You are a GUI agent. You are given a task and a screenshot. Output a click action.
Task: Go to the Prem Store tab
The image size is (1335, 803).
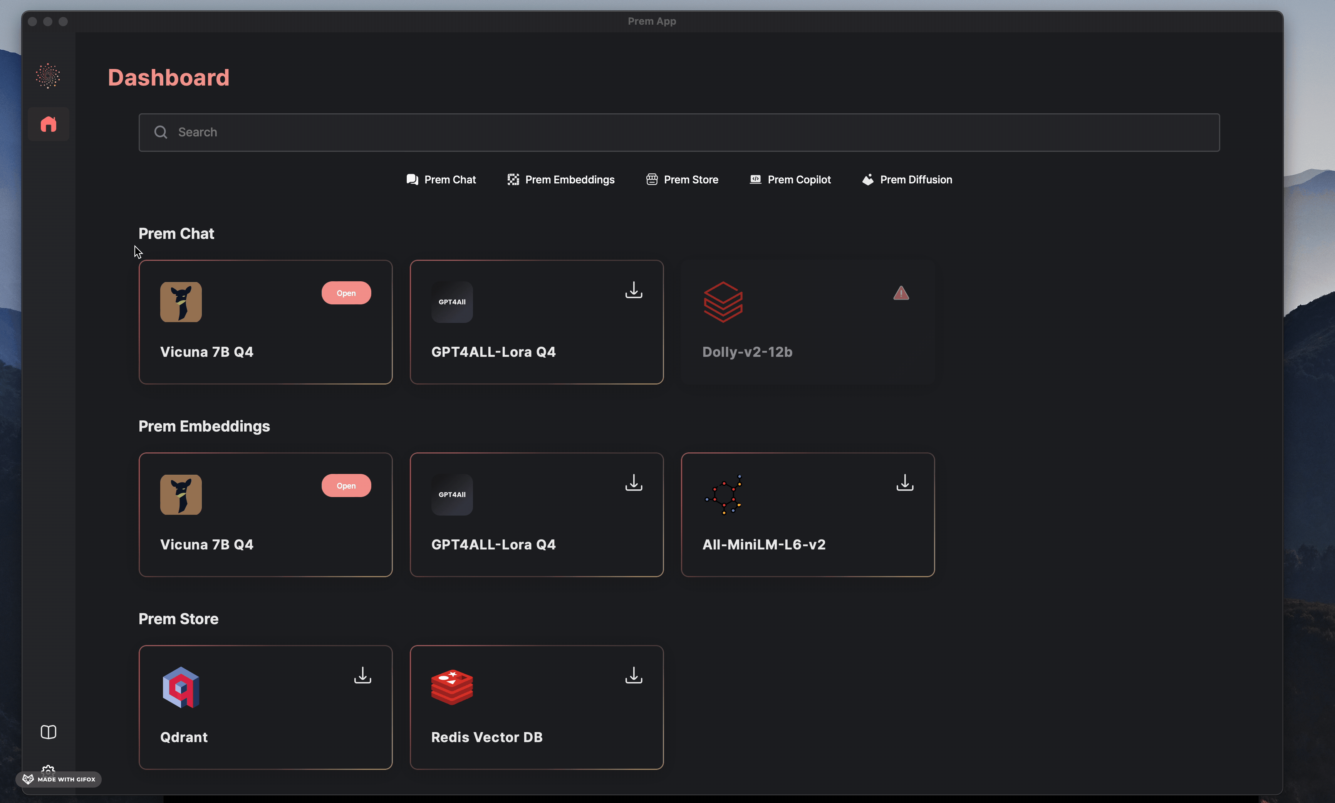tap(682, 180)
